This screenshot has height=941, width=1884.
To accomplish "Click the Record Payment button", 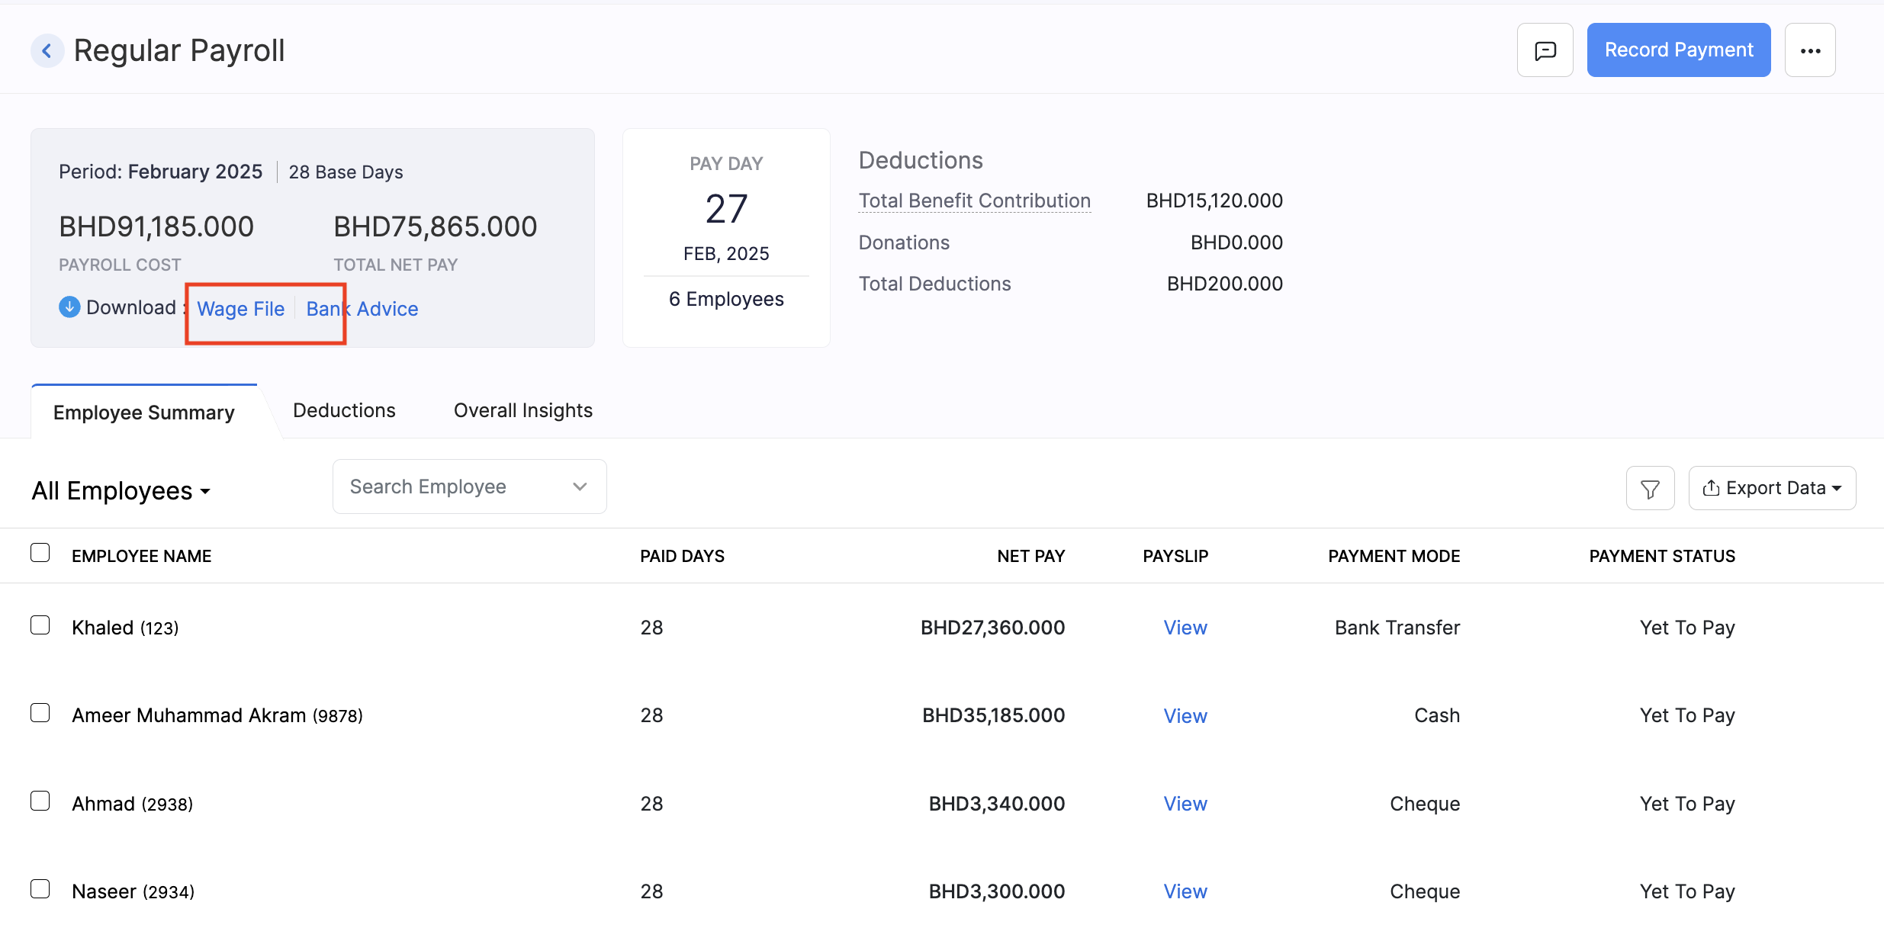I will (x=1678, y=50).
